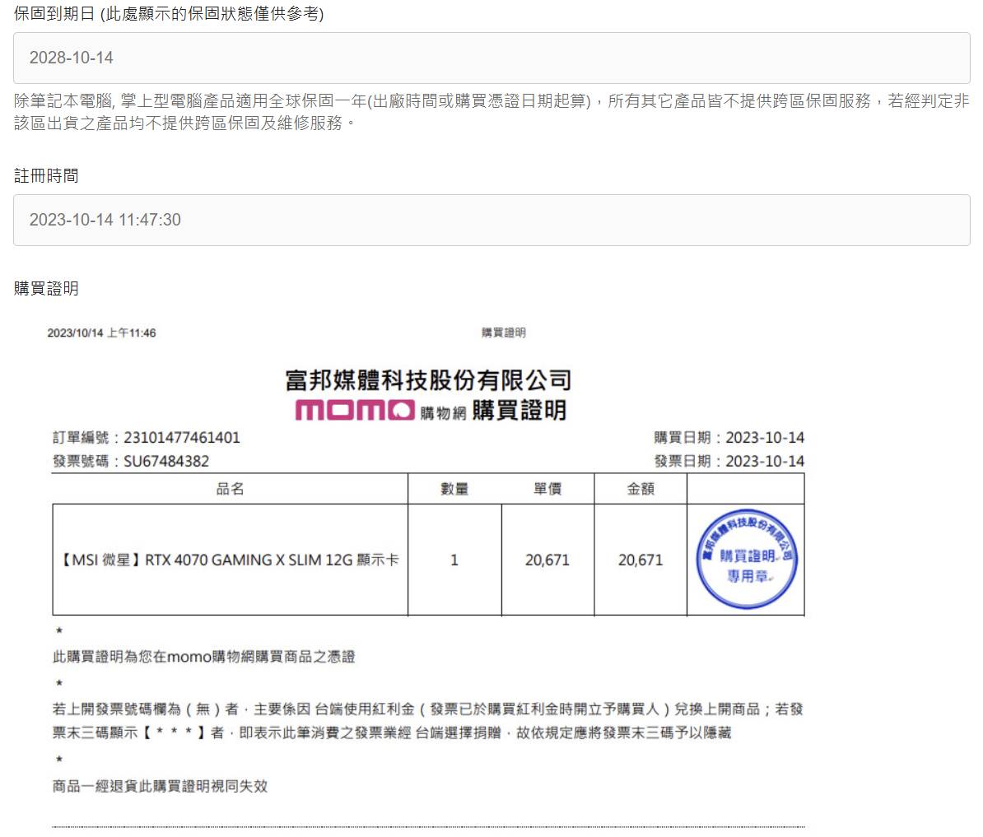This screenshot has height=837, width=983.
Task: Click the 20,671 value under 單價
Action: (547, 560)
